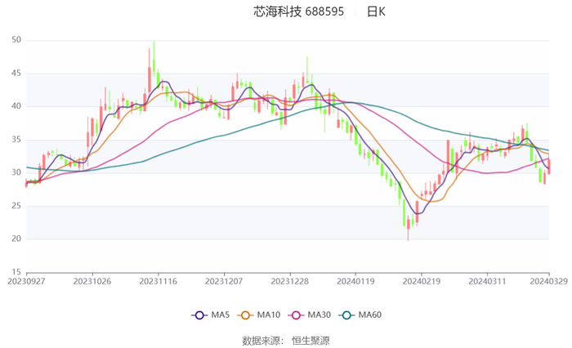Image resolution: width=572 pixels, height=348 pixels.
Task: Click the 20 price axis label
Action: coord(16,239)
